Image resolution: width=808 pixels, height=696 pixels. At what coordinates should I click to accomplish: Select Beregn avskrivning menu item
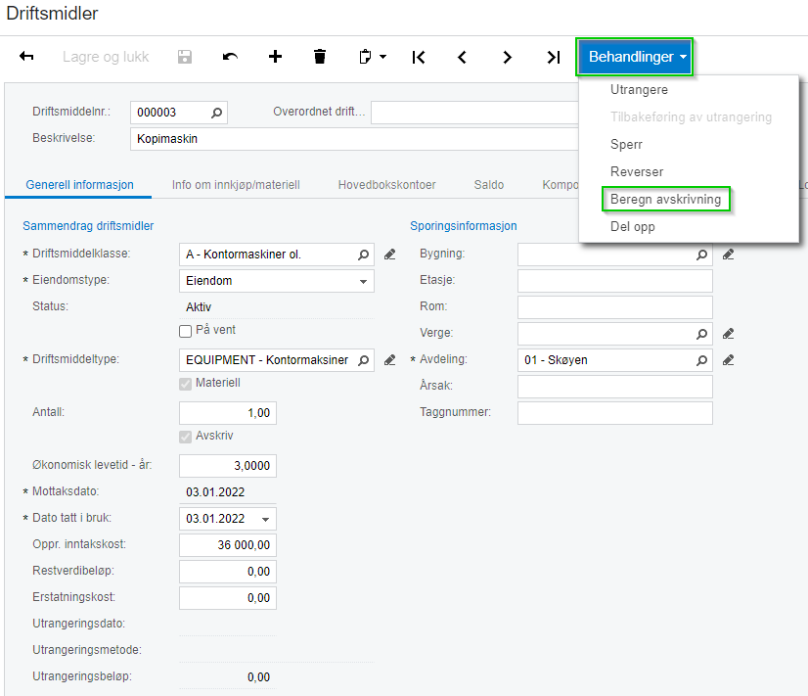pyautogui.click(x=665, y=200)
